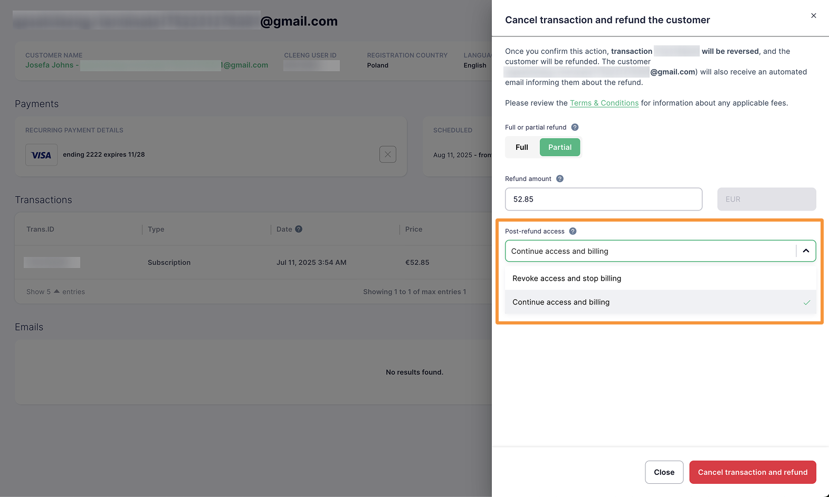Click the Close button
The height and width of the screenshot is (497, 829).
(664, 472)
